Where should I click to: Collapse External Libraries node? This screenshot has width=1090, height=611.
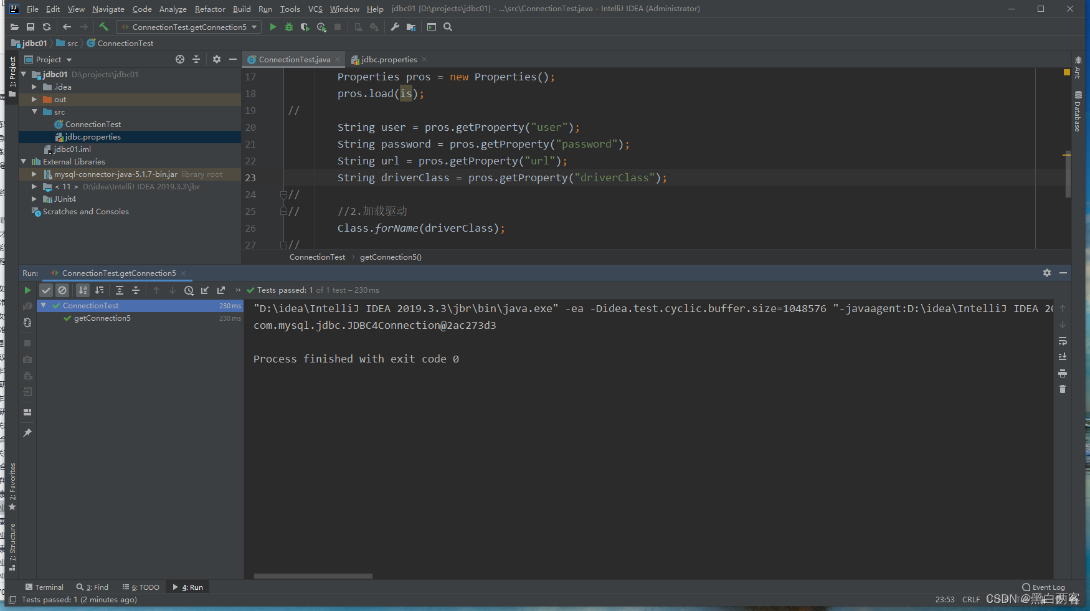coord(24,161)
